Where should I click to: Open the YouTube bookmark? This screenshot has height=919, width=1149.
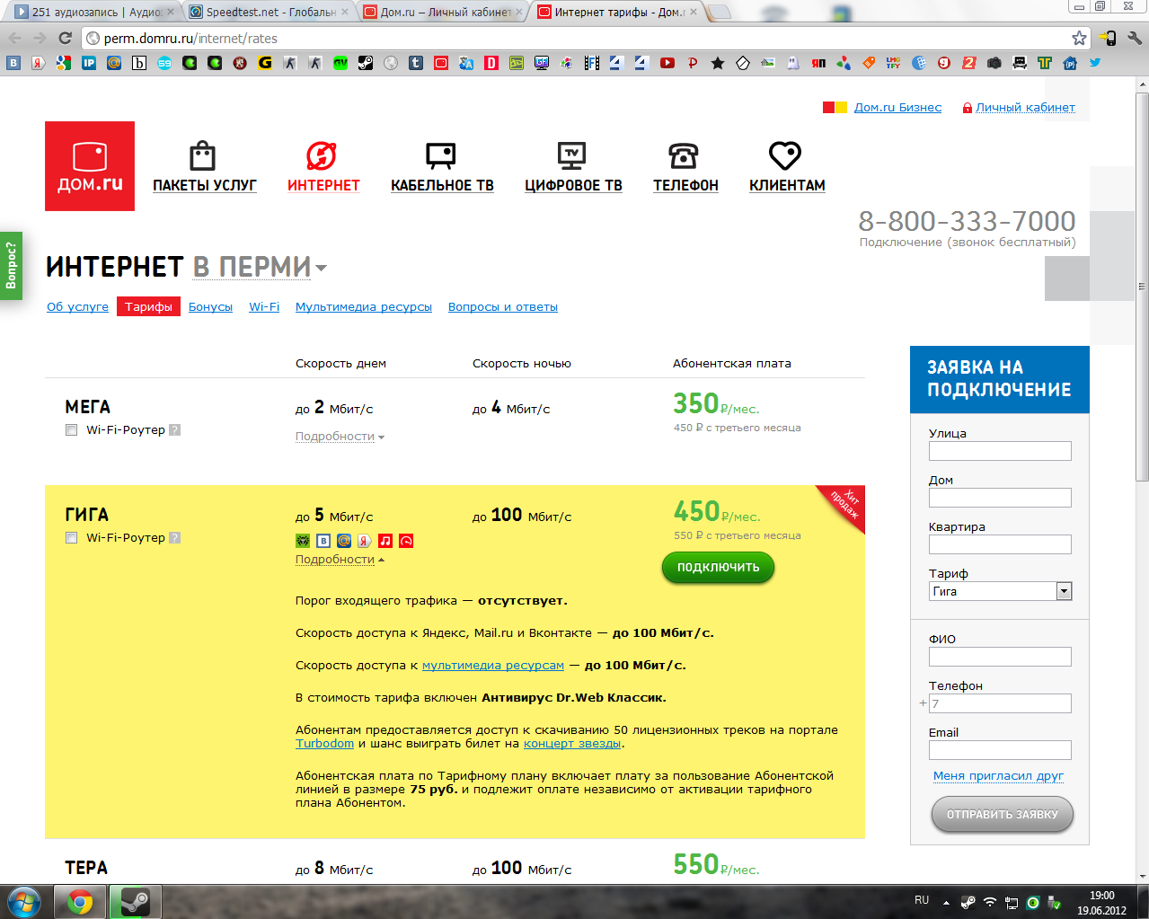pyautogui.click(x=667, y=63)
